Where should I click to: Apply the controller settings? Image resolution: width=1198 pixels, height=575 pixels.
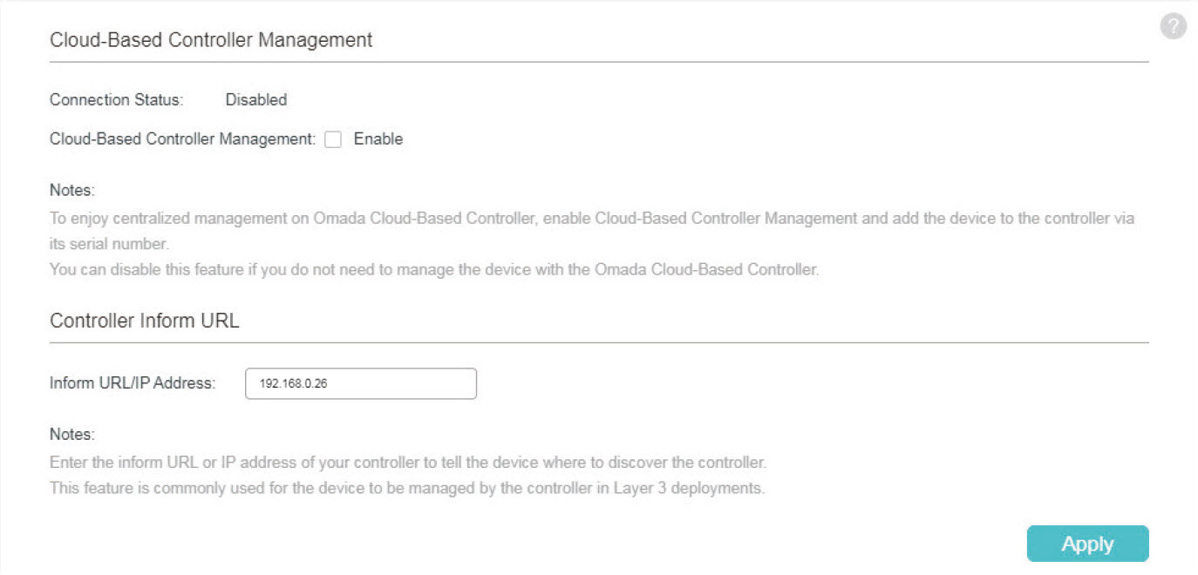tap(1087, 544)
